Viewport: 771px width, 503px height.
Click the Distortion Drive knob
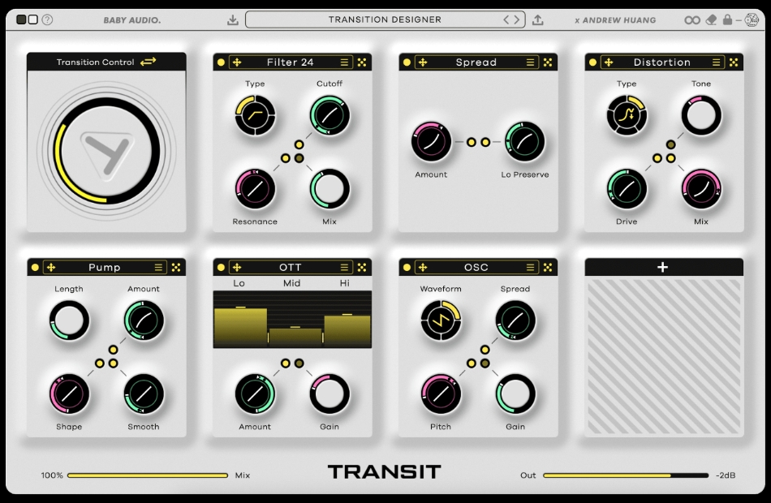627,189
